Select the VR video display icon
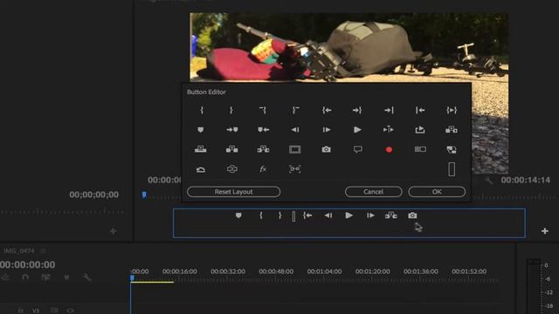559x314 pixels. click(x=232, y=168)
